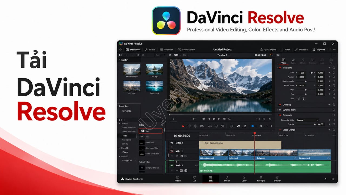Open the Timeline 1 dropdown

(224, 55)
